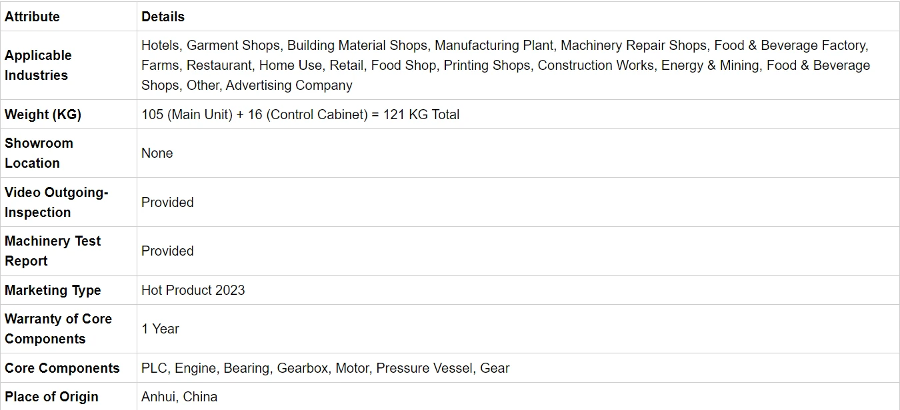Image resolution: width=900 pixels, height=410 pixels.
Task: Click the Attribute column header
Action: (x=32, y=17)
